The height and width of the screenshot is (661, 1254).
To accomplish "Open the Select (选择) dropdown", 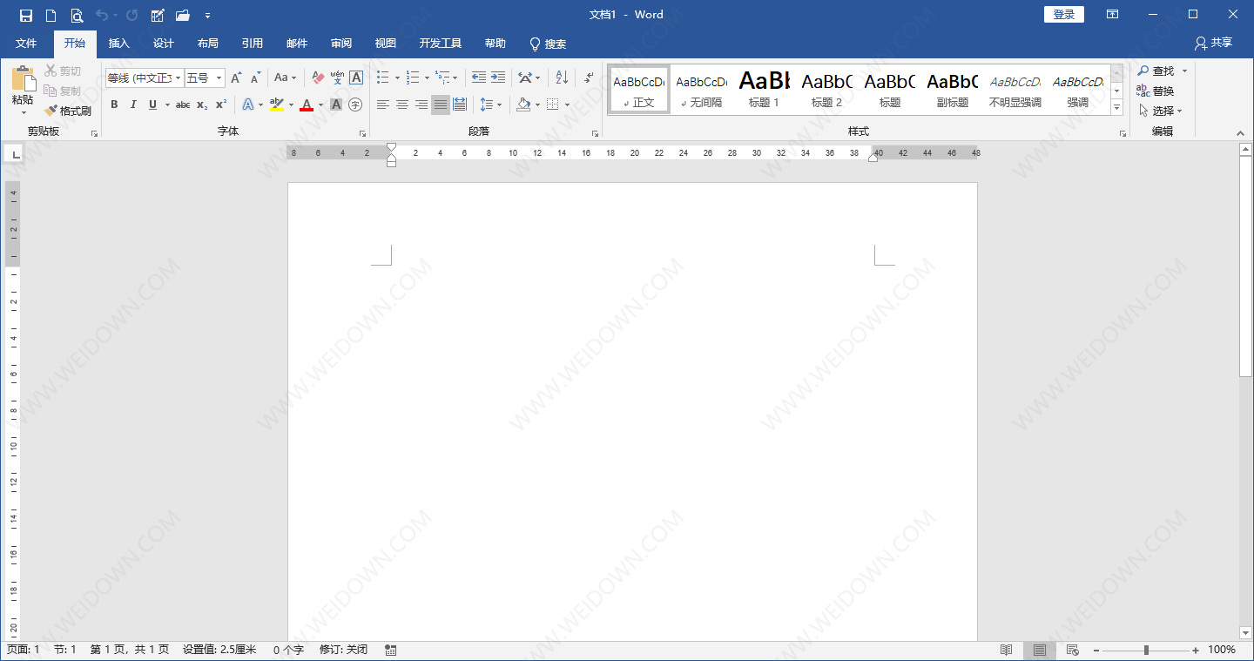I will [x=1161, y=111].
